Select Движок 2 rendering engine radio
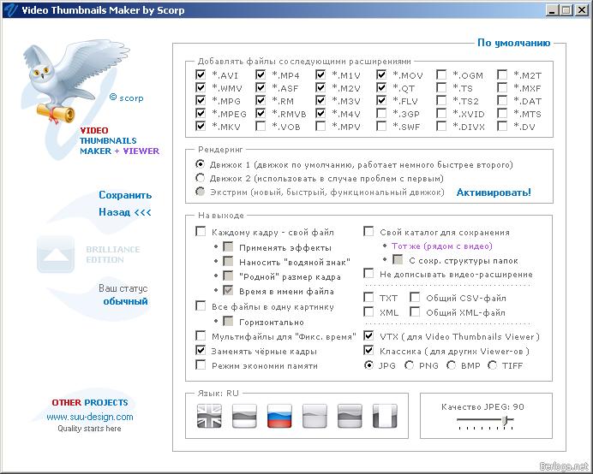593x474 pixels. pyautogui.click(x=200, y=178)
